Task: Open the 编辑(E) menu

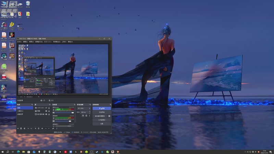Action: tap(25, 42)
